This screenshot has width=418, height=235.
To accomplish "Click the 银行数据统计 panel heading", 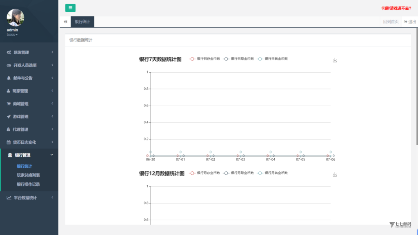I will tap(81, 40).
